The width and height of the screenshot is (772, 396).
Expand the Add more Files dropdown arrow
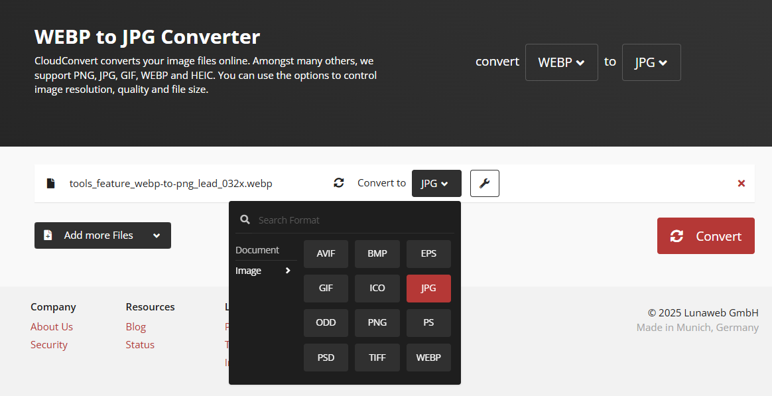tap(157, 235)
